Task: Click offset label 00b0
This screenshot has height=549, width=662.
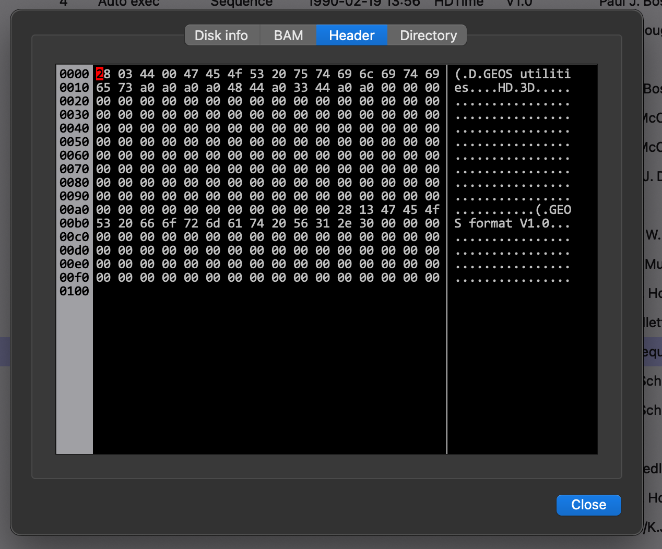Action: [74, 223]
